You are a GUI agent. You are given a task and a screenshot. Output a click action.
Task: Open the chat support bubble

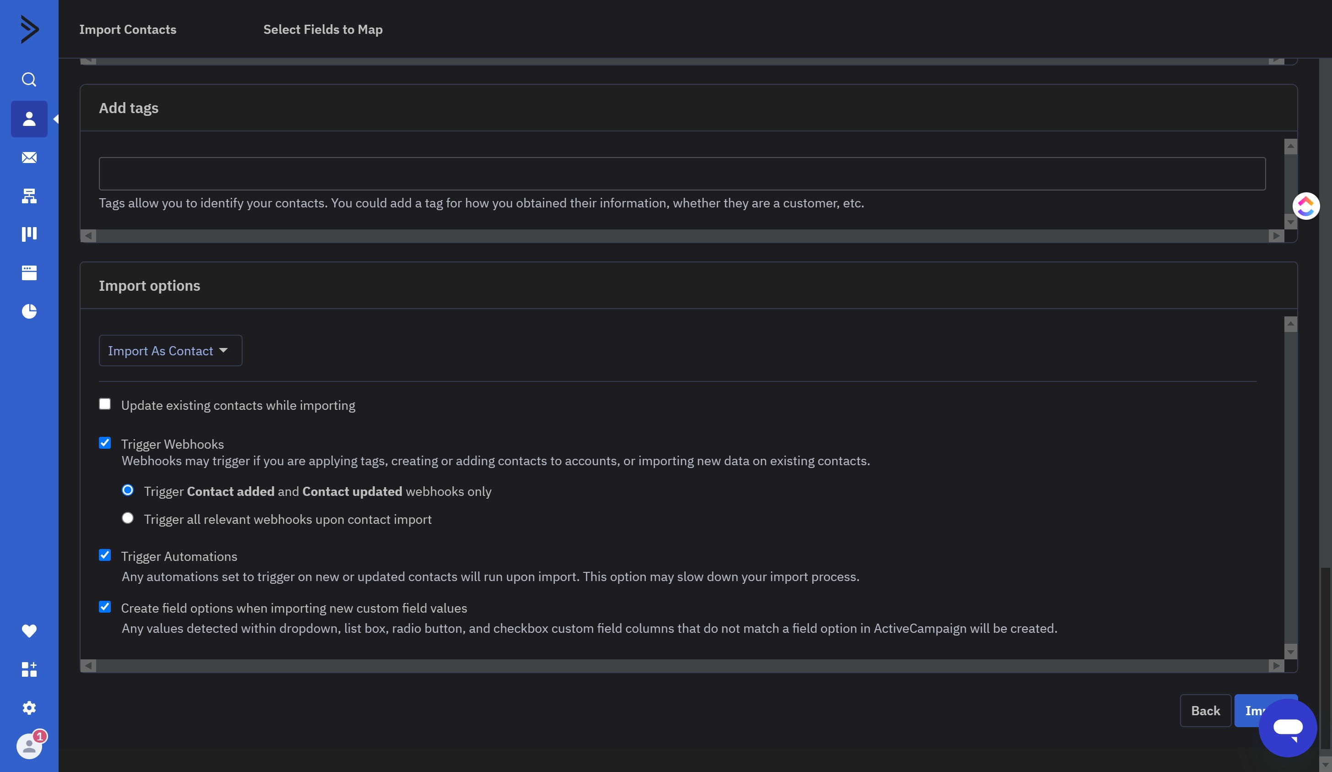pyautogui.click(x=1287, y=728)
